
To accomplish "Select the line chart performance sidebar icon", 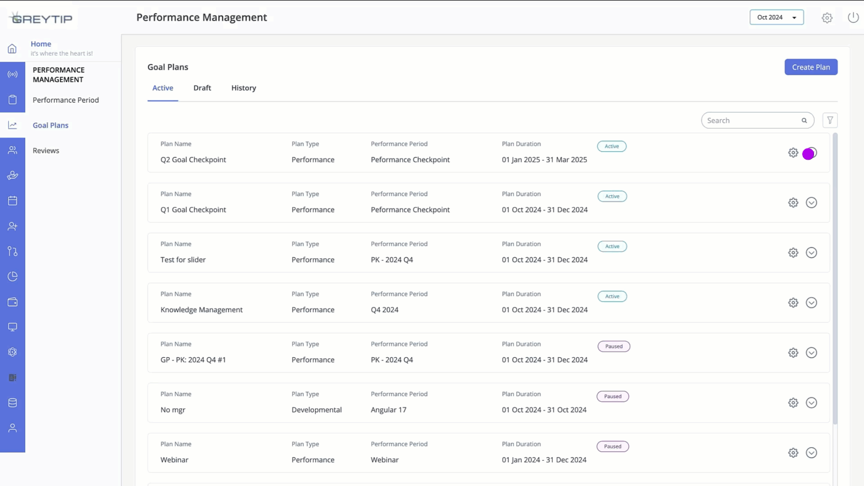I will coord(13,125).
